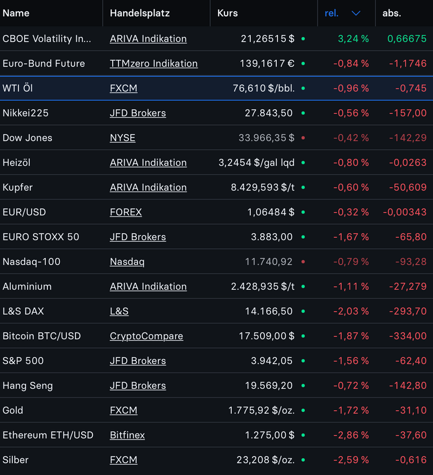Click the green status dot for Bitcoin BTC/USD
The height and width of the screenshot is (475, 433).
coord(303,336)
